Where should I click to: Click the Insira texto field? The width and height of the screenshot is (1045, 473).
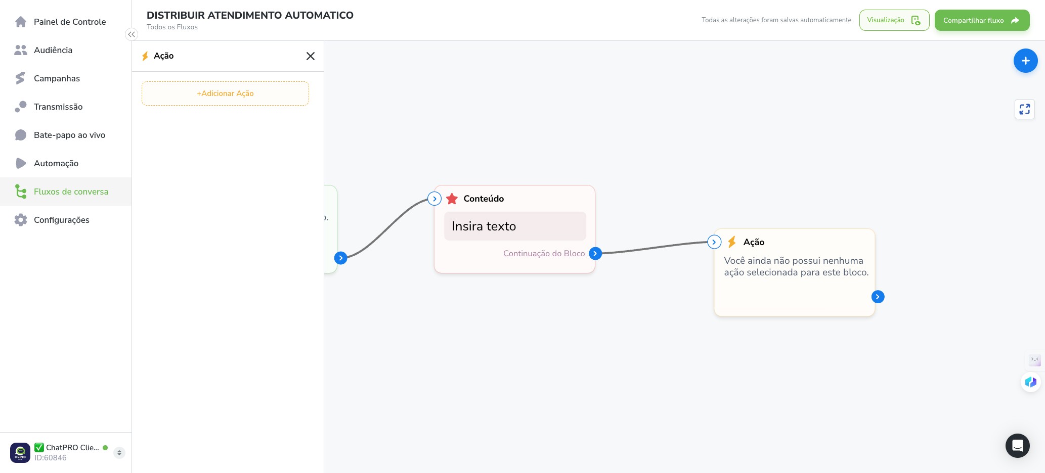pyautogui.click(x=515, y=226)
